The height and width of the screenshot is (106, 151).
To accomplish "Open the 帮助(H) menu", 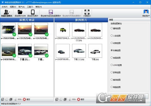I will click(39, 7).
